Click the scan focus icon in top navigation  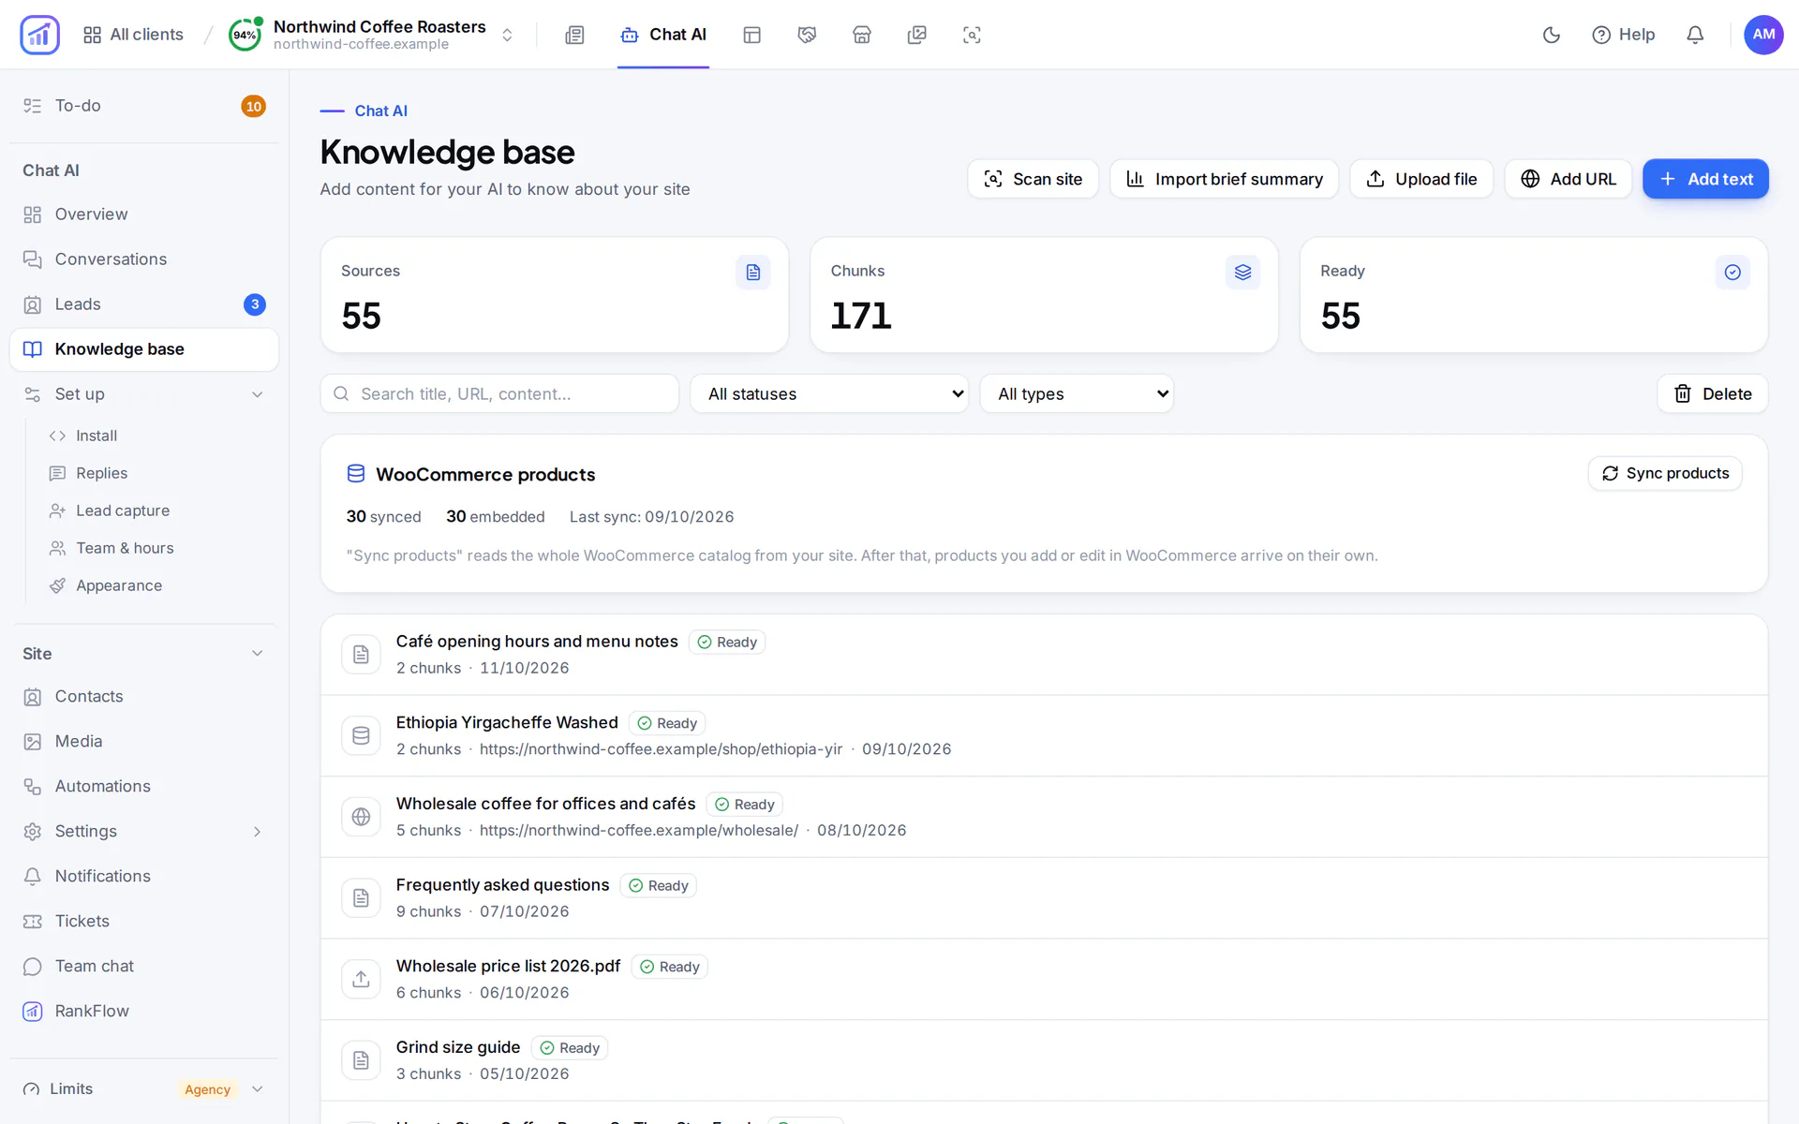tap(972, 35)
